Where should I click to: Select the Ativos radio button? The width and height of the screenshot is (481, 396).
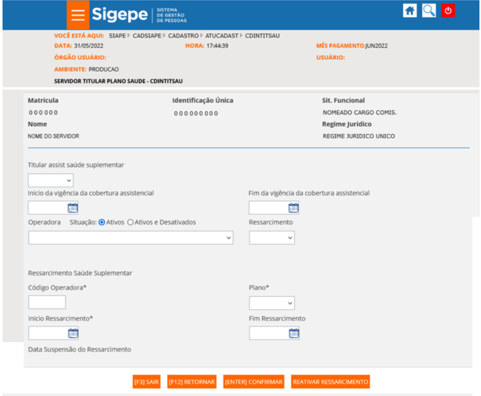point(102,222)
